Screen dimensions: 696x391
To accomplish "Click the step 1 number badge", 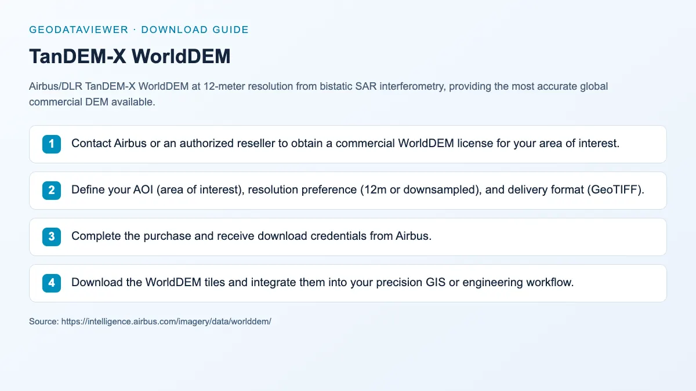I will [x=52, y=144].
